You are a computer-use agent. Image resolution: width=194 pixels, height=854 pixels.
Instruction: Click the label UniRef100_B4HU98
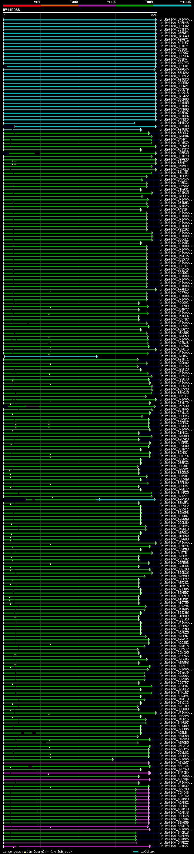174,836
